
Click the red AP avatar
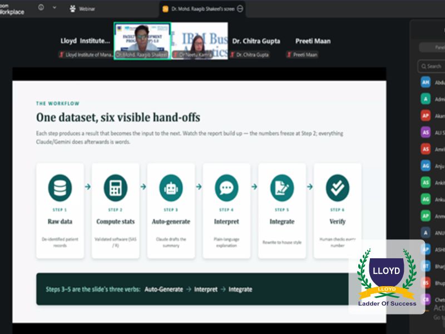pos(426,116)
